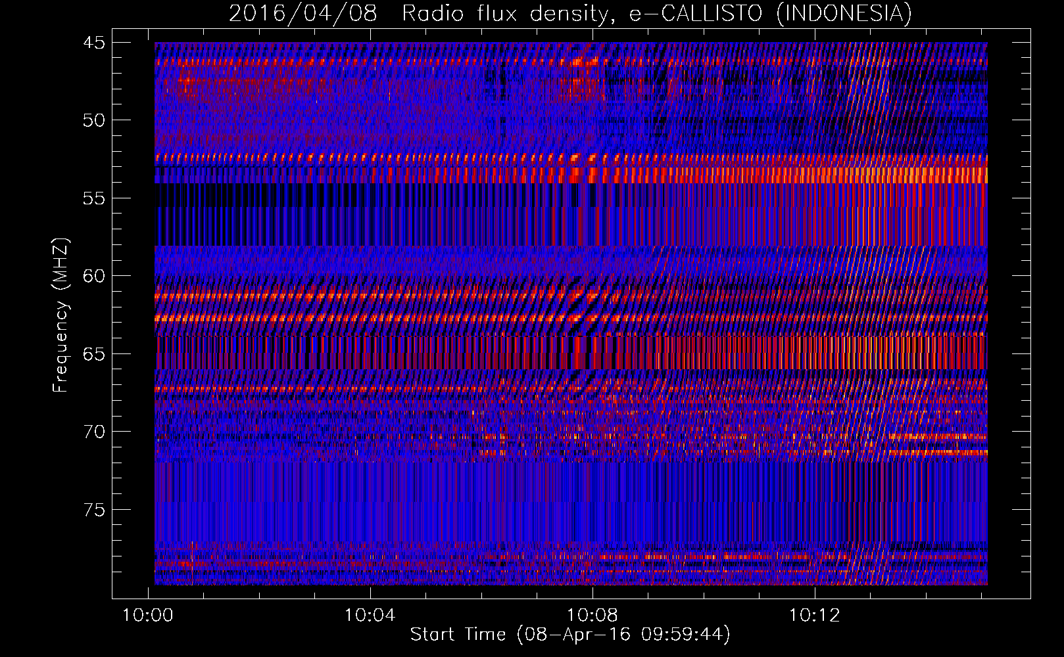
Task: Click the 'Frequency (MHZ)' axis label
Action: tap(60, 315)
